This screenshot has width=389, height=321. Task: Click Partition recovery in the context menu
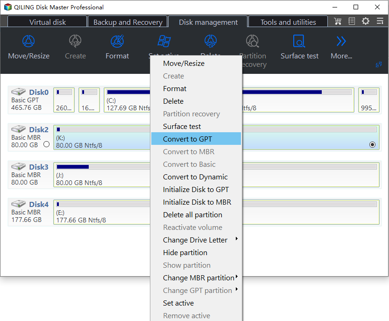(196, 114)
